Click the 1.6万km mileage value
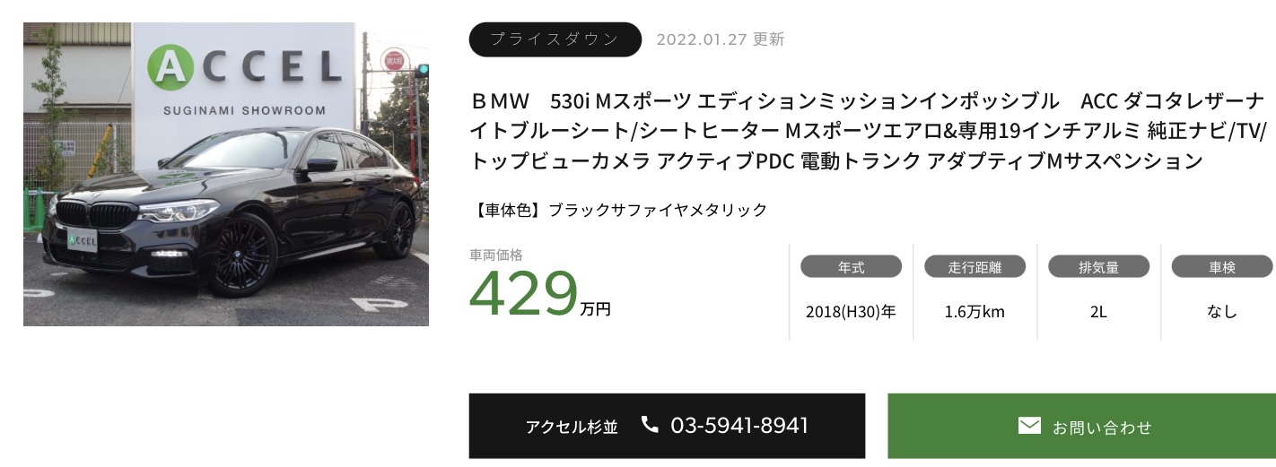The width and height of the screenshot is (1276, 467). [x=974, y=312]
